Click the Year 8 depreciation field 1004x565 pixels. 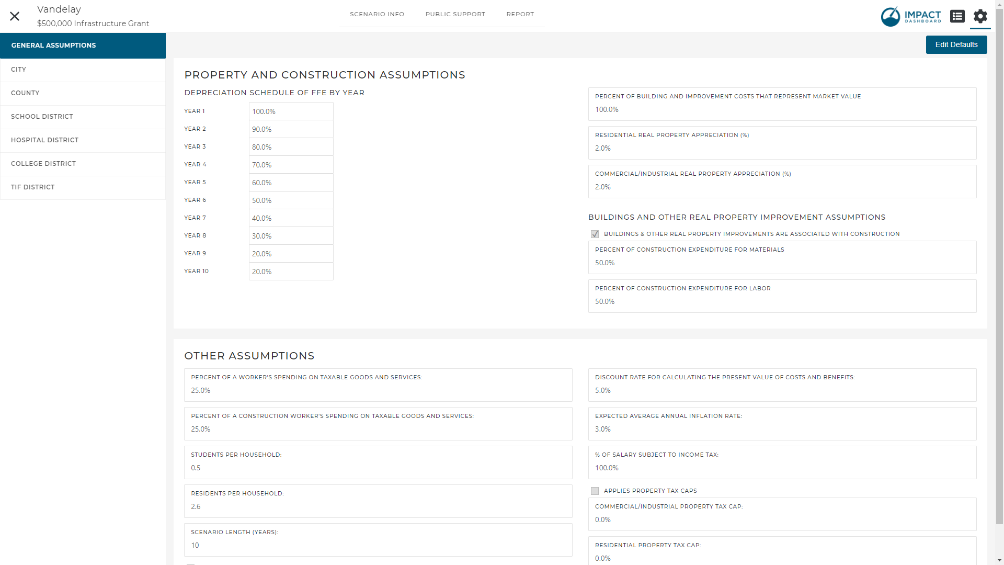[x=291, y=236]
